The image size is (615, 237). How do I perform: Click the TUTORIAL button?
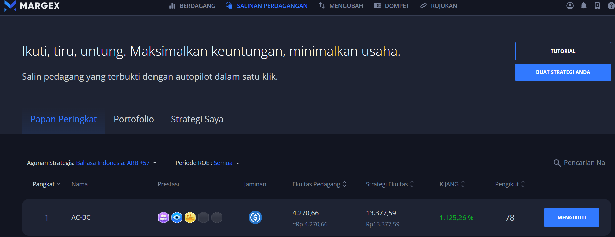[563, 51]
